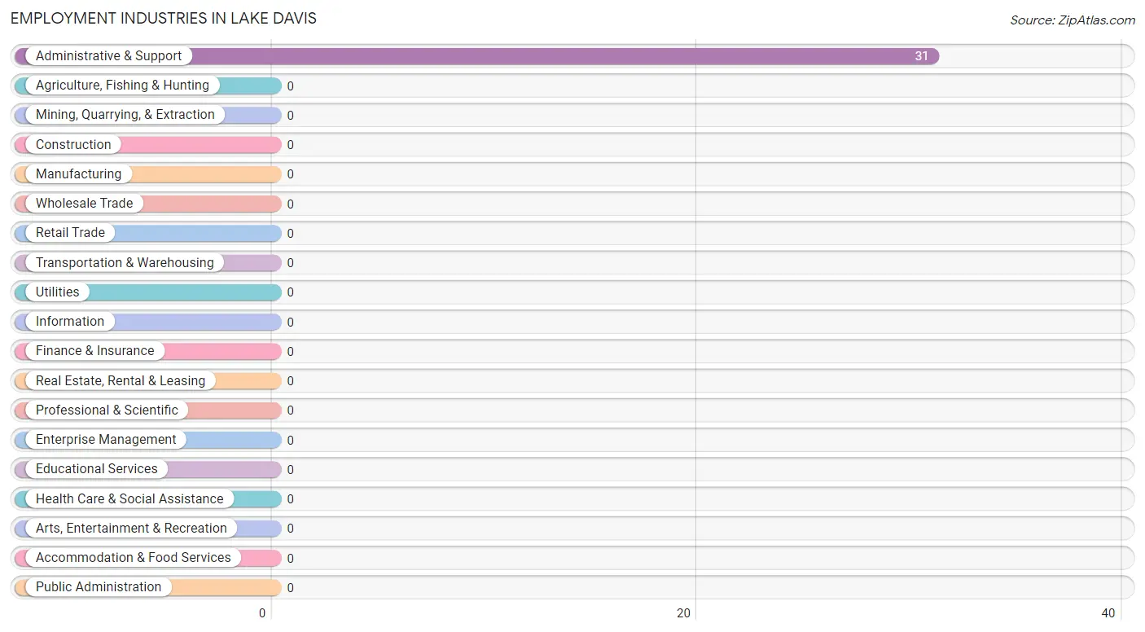The height and width of the screenshot is (632, 1145).
Task: Select the Professional & Scientific label
Action: [107, 410]
